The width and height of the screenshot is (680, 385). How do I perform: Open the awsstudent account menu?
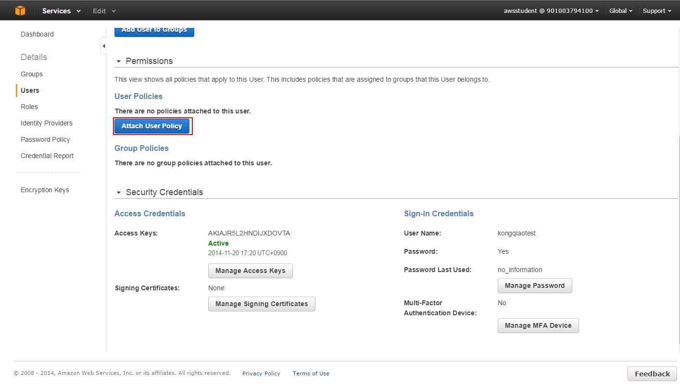[551, 11]
